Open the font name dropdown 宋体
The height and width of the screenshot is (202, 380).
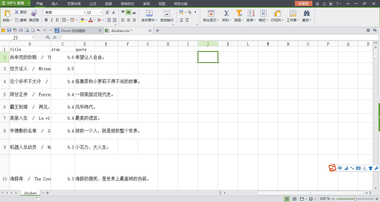point(84,12)
